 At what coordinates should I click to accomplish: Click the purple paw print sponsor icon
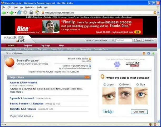117,64
